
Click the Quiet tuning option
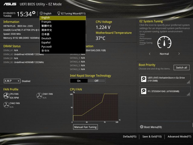(x=142, y=34)
